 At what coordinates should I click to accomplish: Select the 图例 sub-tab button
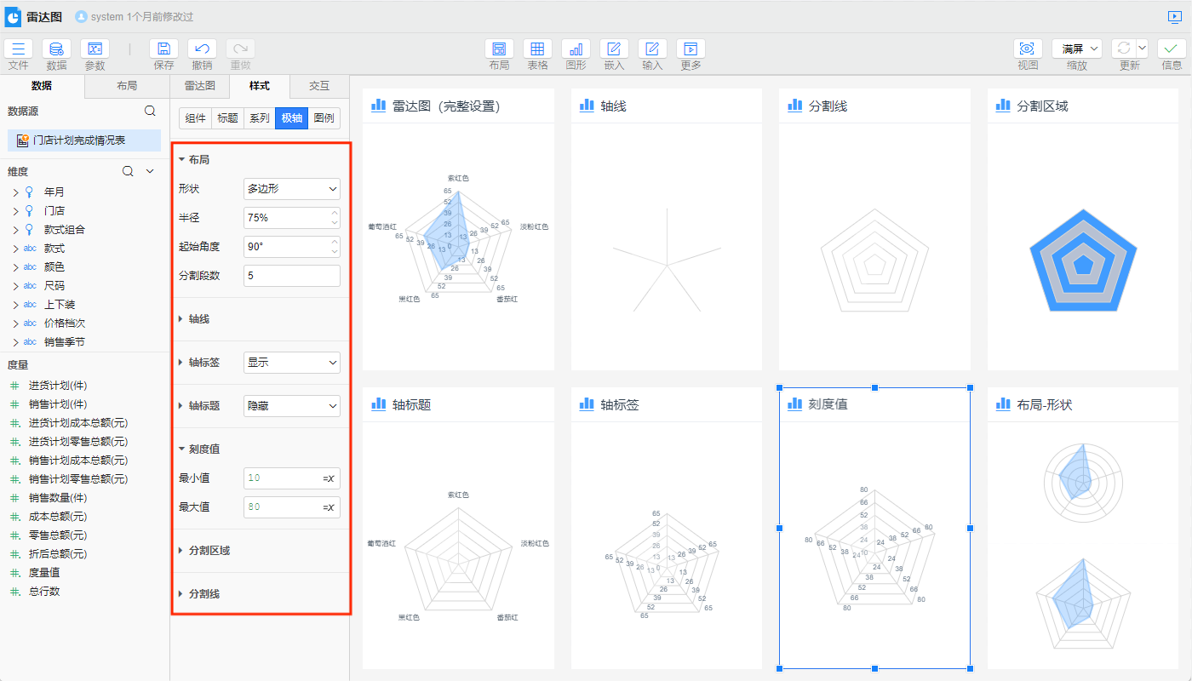(x=324, y=118)
